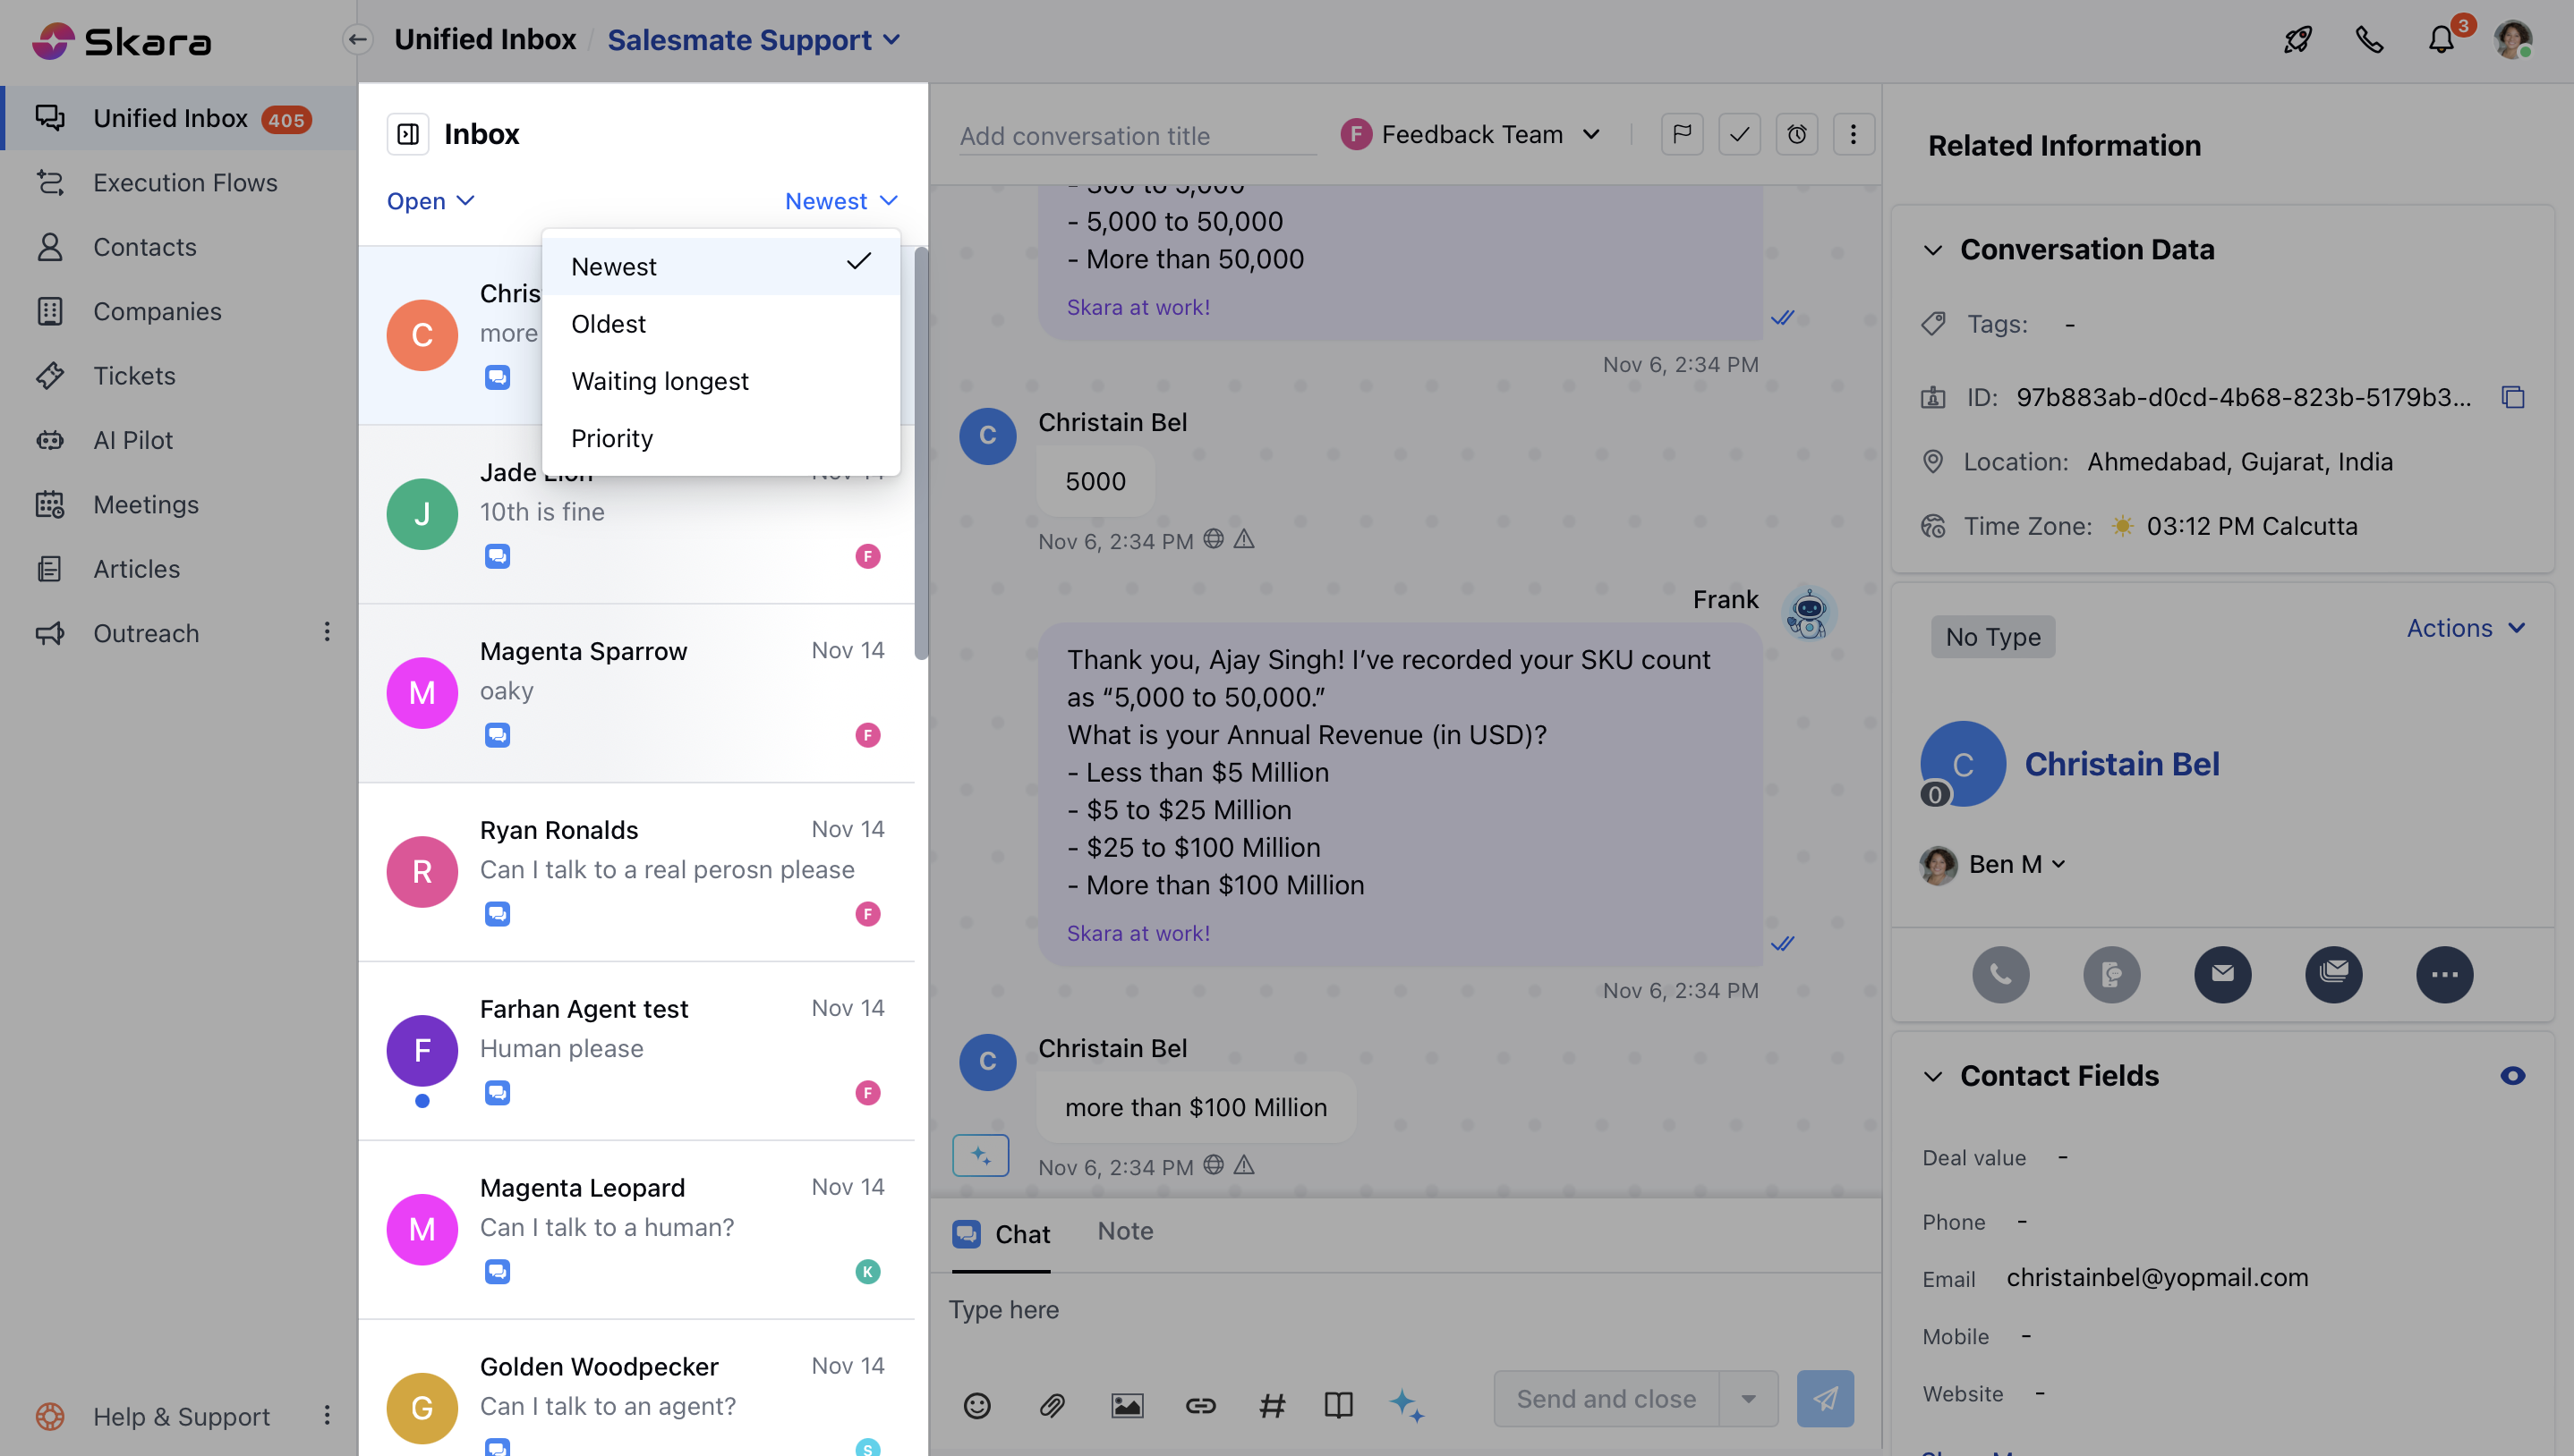This screenshot has width=2574, height=1456.
Task: Mark conversation resolved with checkmark button
Action: point(1739,134)
